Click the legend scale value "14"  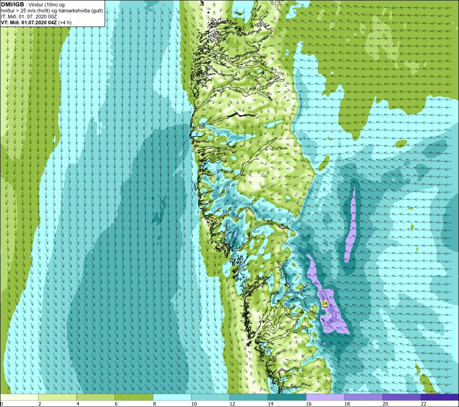coord(271,404)
